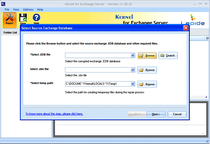Select the Folder List tab
The width and height of the screenshot is (210, 144).
(10, 33)
